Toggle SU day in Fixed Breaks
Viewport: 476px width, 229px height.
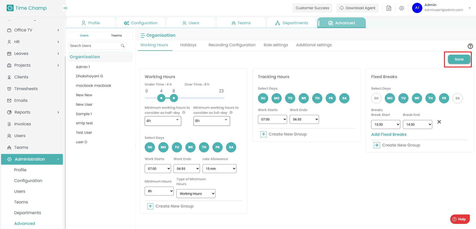376,98
